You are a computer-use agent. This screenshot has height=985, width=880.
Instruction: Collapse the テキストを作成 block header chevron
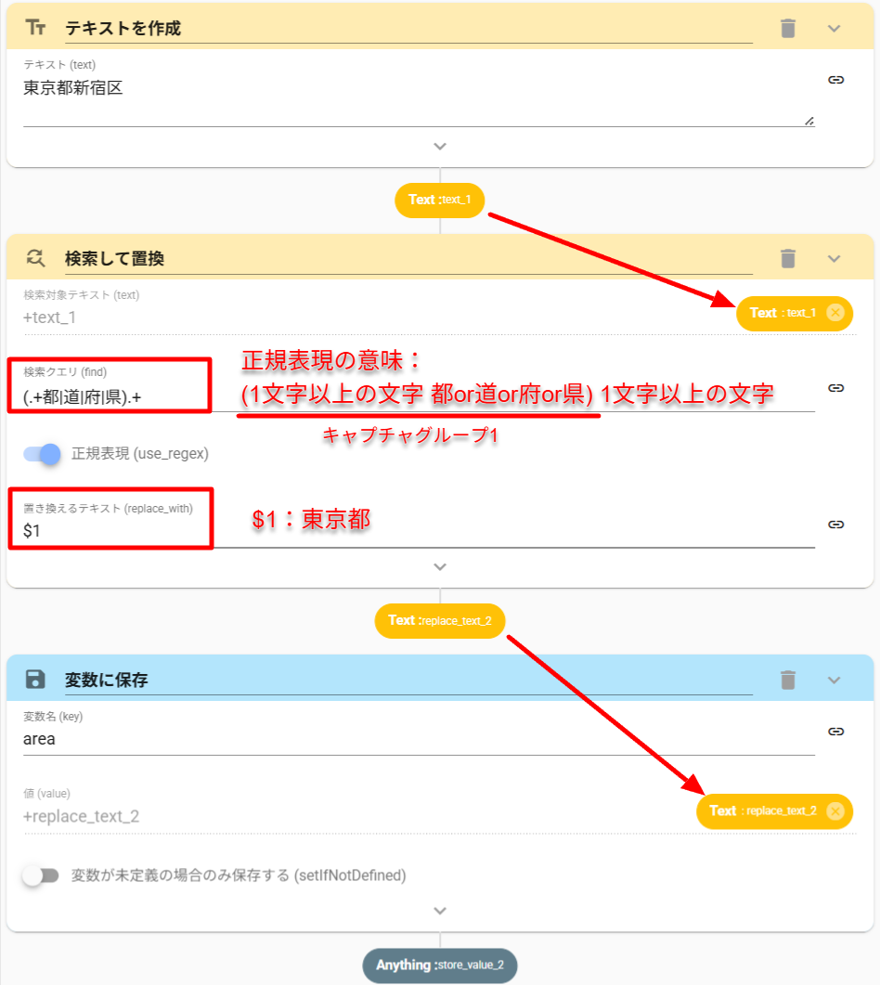tap(834, 28)
